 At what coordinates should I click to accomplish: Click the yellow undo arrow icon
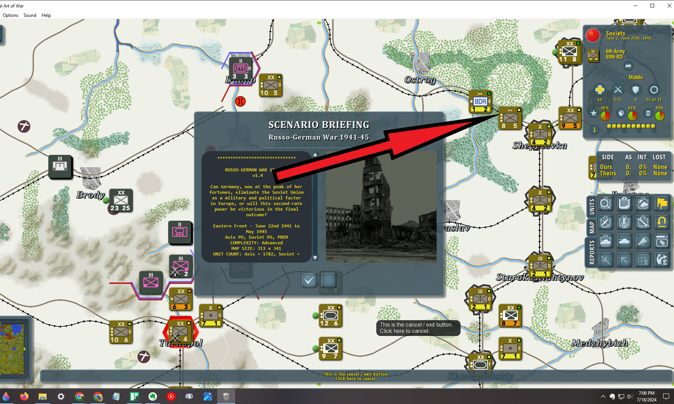click(662, 223)
